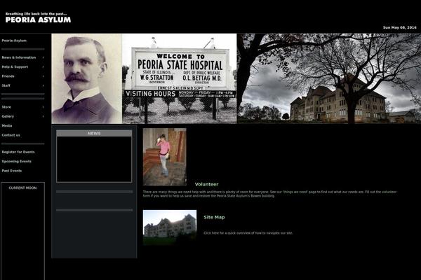
Task: Click the 'There are many things we need help with' paragraph
Action: (269, 194)
